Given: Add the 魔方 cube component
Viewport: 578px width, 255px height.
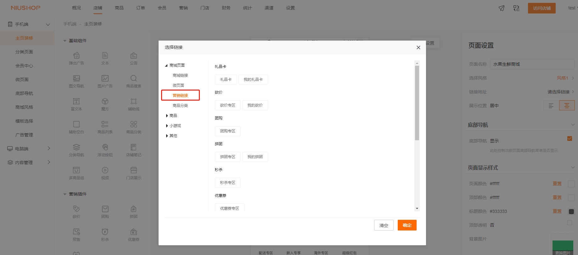Looking at the screenshot, I should (x=105, y=104).
